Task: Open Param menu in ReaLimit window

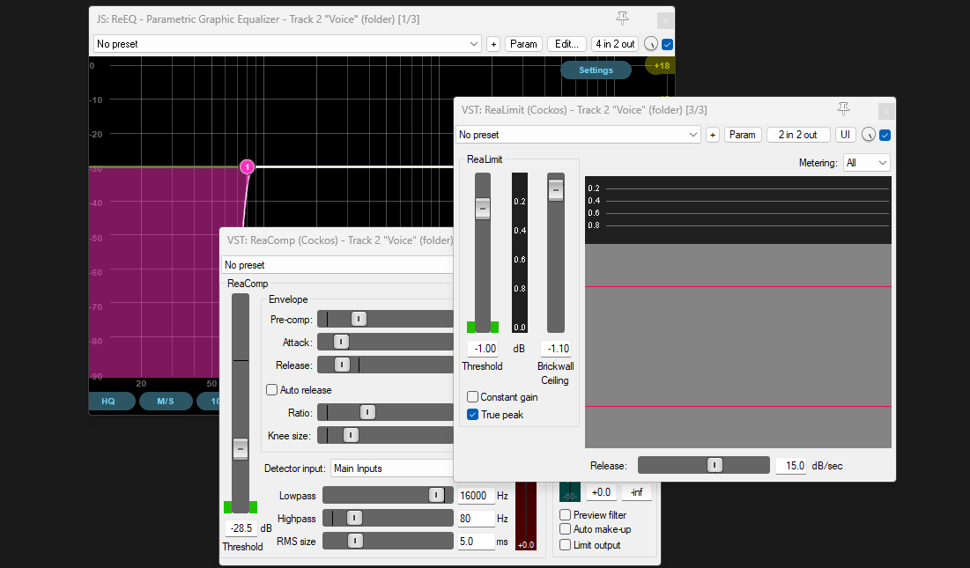Action: pos(743,135)
